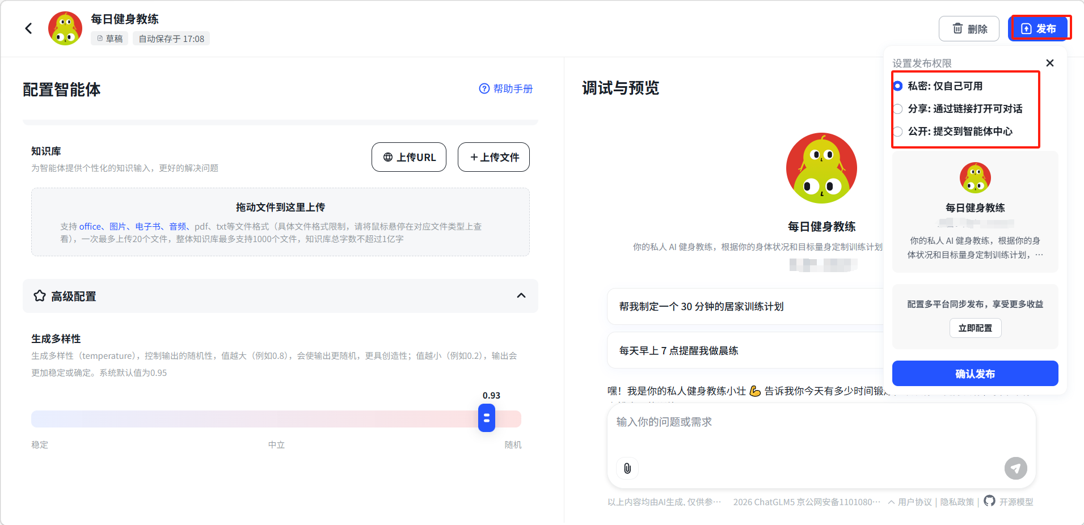Select public: submit to agent center
Image resolution: width=1084 pixels, height=525 pixels.
pyautogui.click(x=898, y=132)
